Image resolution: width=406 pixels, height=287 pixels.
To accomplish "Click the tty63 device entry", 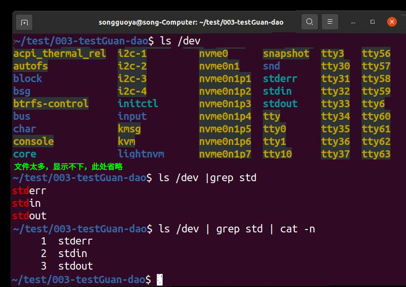I will [x=376, y=154].
